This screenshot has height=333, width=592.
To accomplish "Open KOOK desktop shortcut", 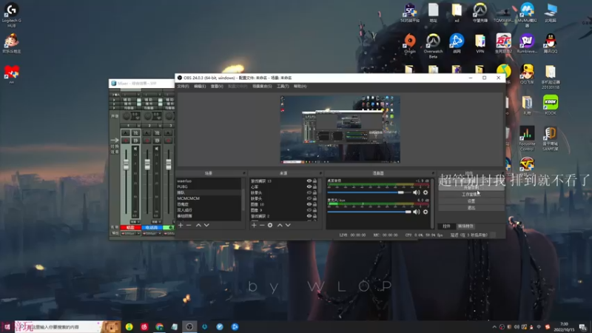I will (x=551, y=105).
